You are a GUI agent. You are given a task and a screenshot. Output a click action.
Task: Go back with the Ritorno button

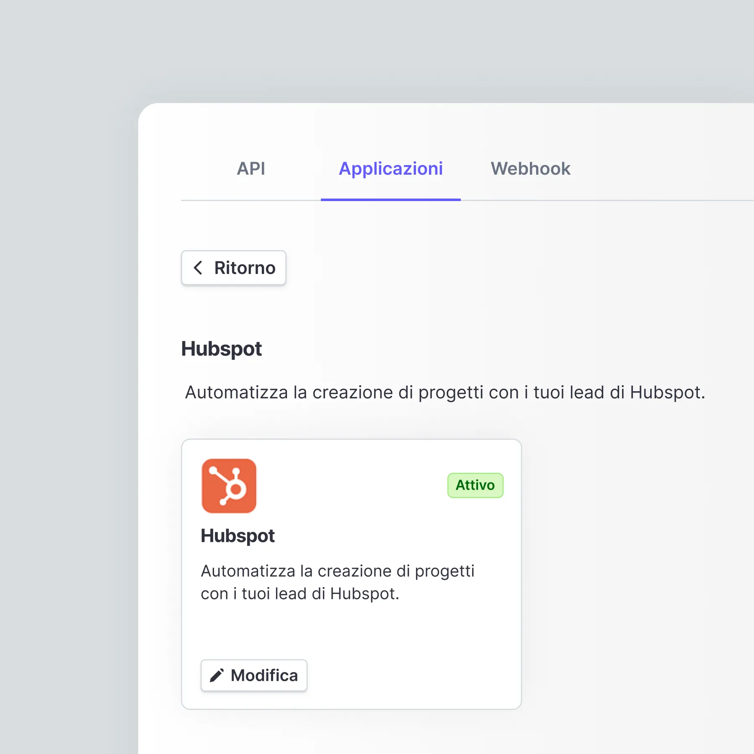tap(234, 268)
